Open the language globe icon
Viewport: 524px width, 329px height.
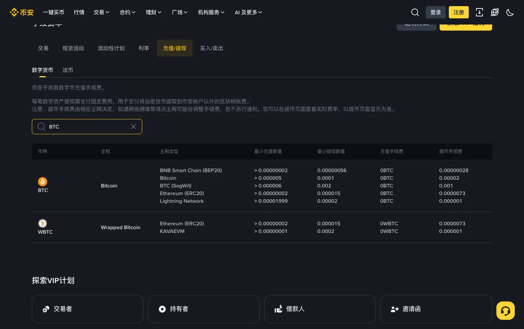495,12
